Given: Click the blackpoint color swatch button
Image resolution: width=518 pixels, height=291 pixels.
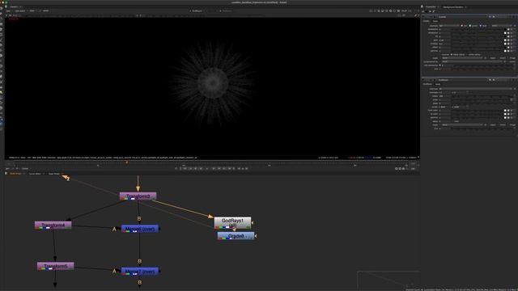Looking at the screenshot, I should coord(505,29).
